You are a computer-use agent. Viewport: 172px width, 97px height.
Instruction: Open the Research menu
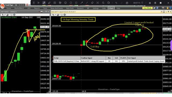80,8
